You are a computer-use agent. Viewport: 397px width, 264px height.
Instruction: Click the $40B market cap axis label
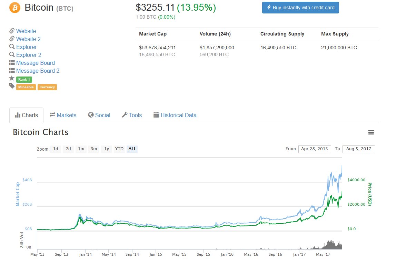[27, 180]
